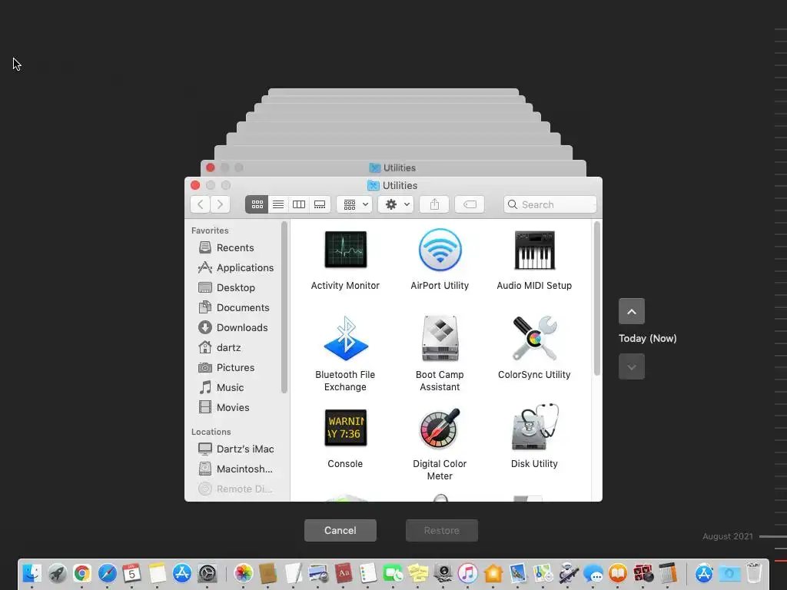Open Dictionary from the Dock
The height and width of the screenshot is (590, 787).
pos(344,573)
